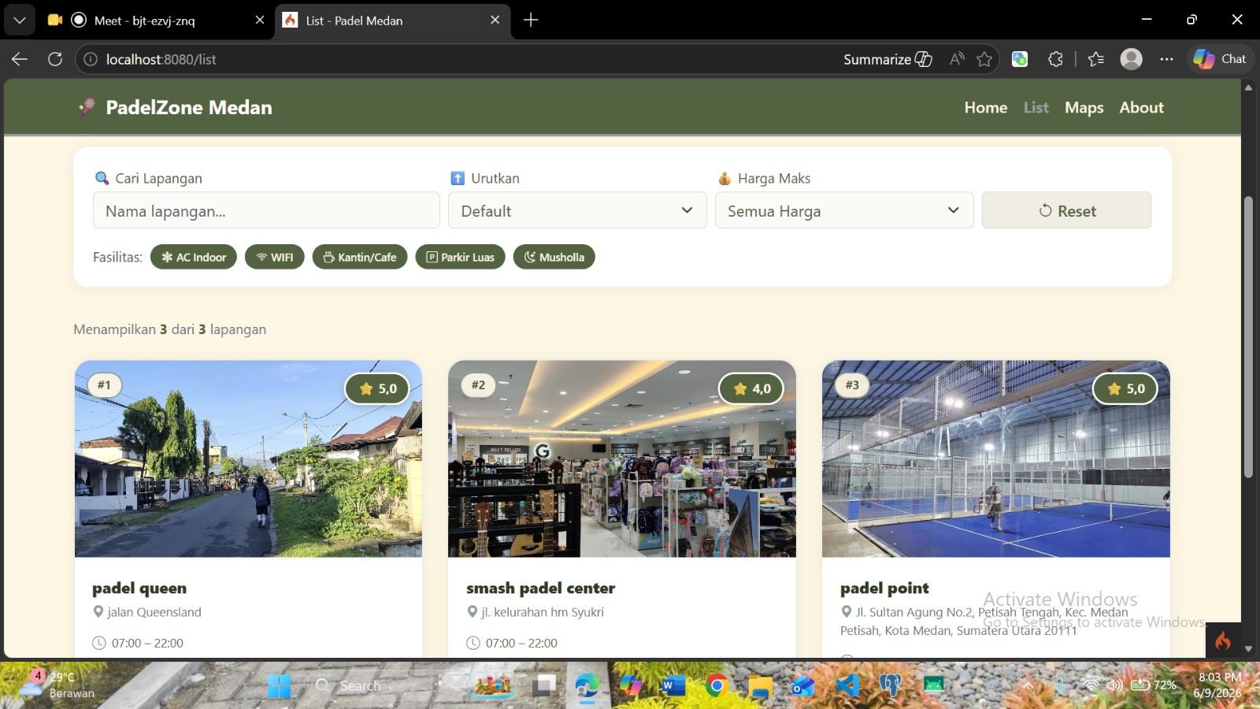Open Visual Studio Code from the taskbar
Screen dimensions: 1260x709
pyautogui.click(x=847, y=686)
